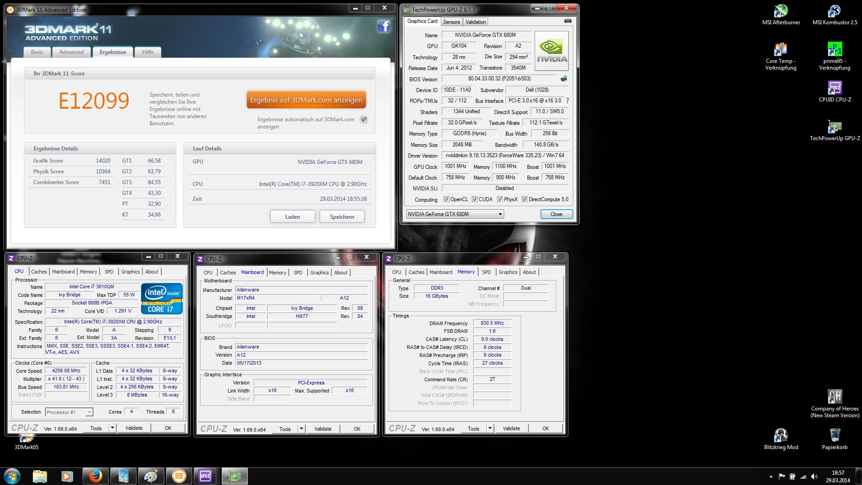This screenshot has width=862, height=485.
Task: Expand Tools dropdown arrow in Memory window
Action: coord(490,428)
